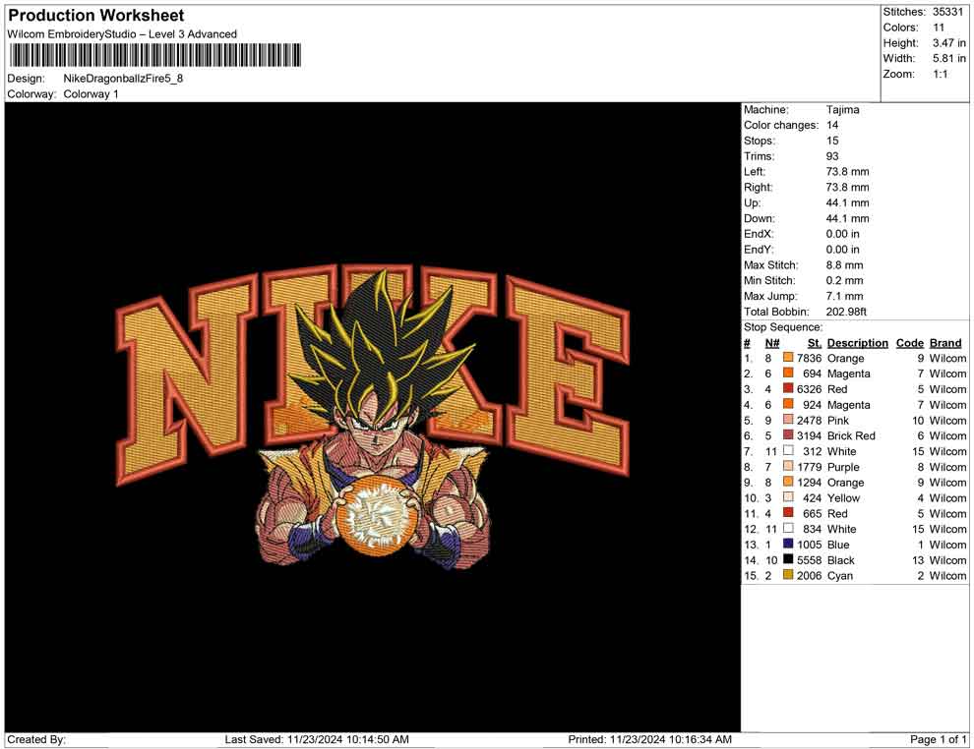The image size is (974, 749).
Task: Select the Magenta 924 color swatch
Action: click(788, 404)
